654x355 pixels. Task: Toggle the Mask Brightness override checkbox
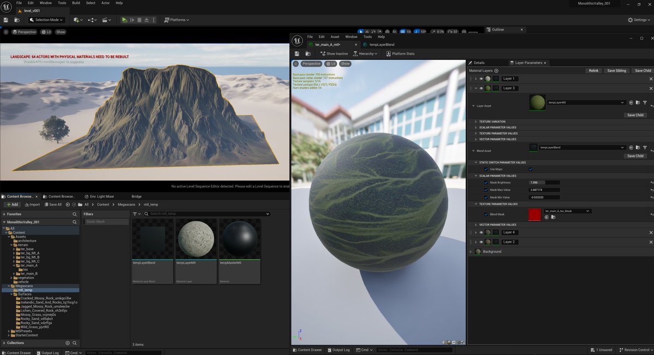[486, 182]
